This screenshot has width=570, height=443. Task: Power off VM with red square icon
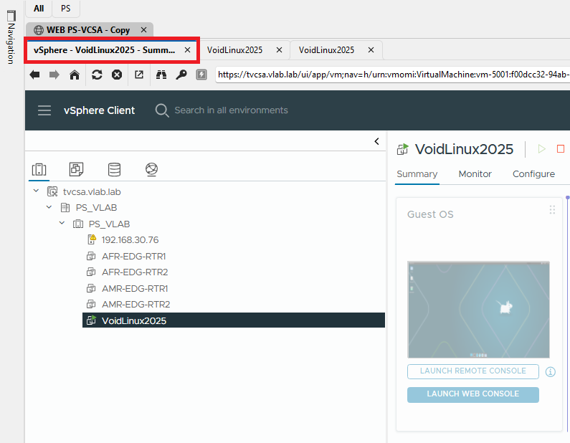[x=561, y=149]
